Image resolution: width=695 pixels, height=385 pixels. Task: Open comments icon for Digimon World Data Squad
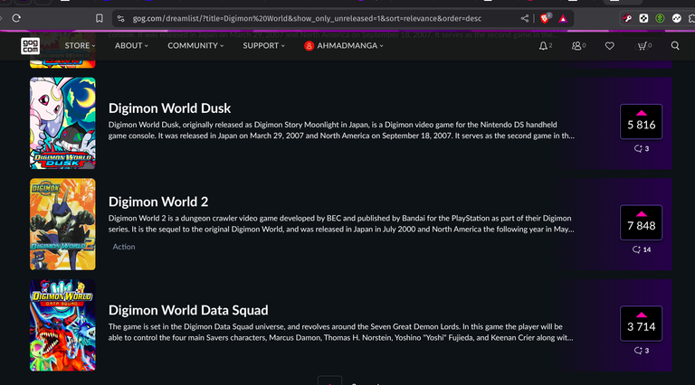[638, 351]
